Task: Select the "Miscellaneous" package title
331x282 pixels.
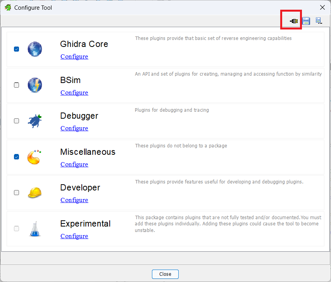Action: 88,152
